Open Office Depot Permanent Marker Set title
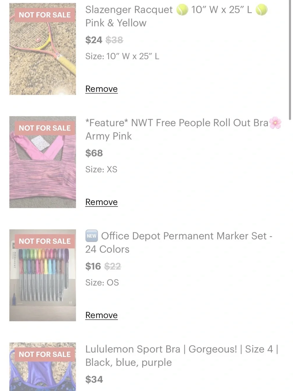Image resolution: width=293 pixels, height=391 pixels. (x=179, y=243)
